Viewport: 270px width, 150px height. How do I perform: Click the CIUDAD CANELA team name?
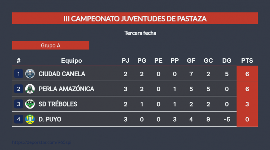[62, 74]
